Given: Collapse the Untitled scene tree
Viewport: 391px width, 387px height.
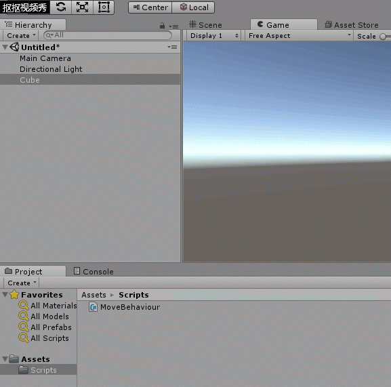Looking at the screenshot, I should coord(5,47).
